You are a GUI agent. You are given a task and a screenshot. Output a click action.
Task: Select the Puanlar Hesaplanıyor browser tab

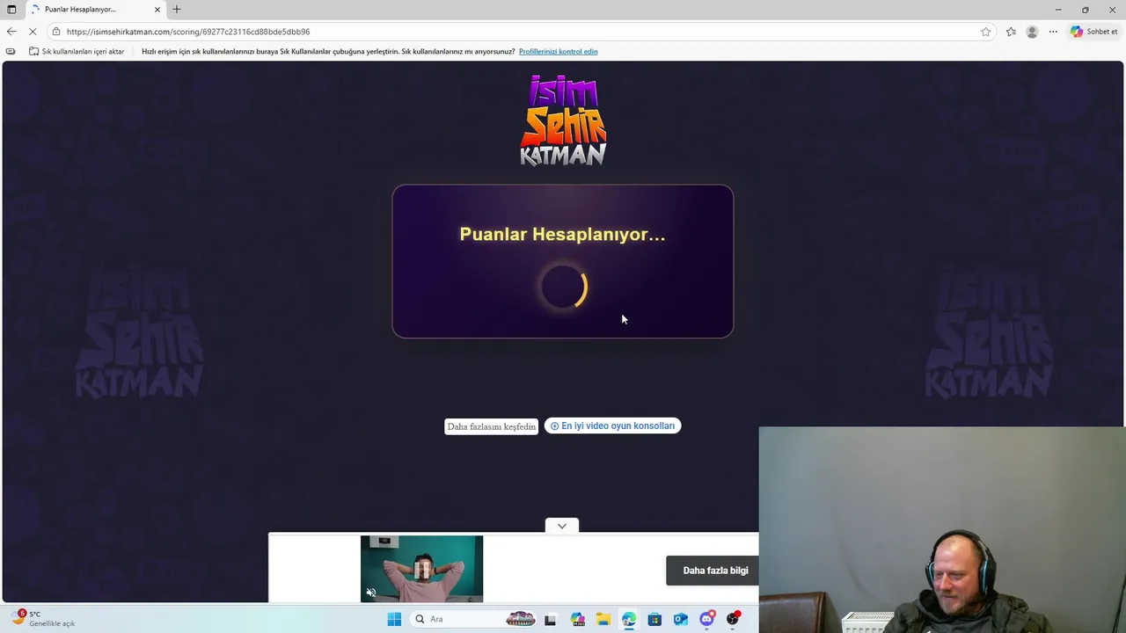tap(94, 9)
